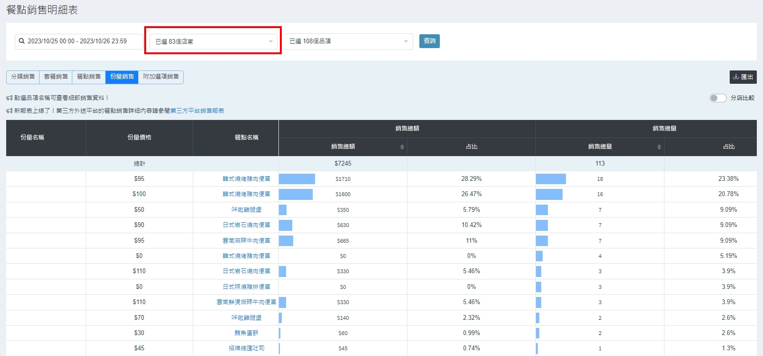Click megaphone icon beside 新報表上線了 notice
Viewport: 763px width, 356px height.
9,111
